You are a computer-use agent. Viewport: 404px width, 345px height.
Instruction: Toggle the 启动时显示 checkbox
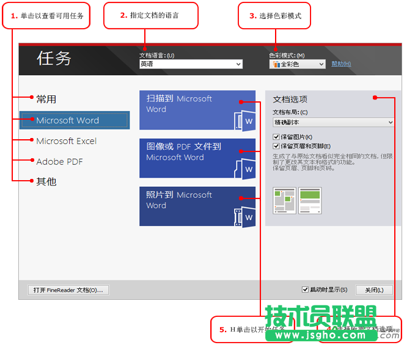point(305,289)
